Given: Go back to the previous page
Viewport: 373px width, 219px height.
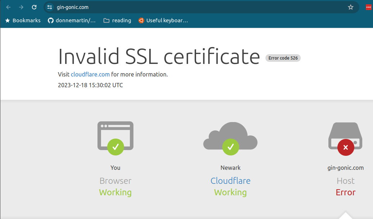Looking at the screenshot, I should [x=8, y=7].
